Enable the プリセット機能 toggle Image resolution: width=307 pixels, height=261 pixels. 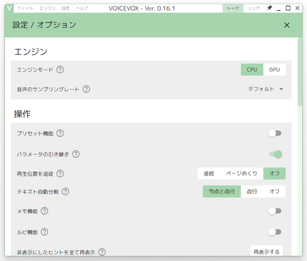pos(275,133)
